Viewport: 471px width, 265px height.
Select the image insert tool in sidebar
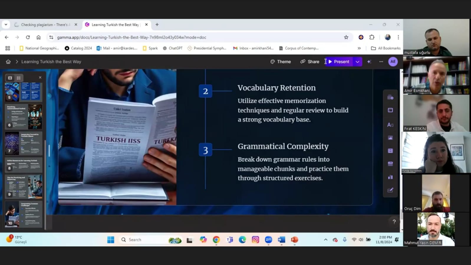390,138
